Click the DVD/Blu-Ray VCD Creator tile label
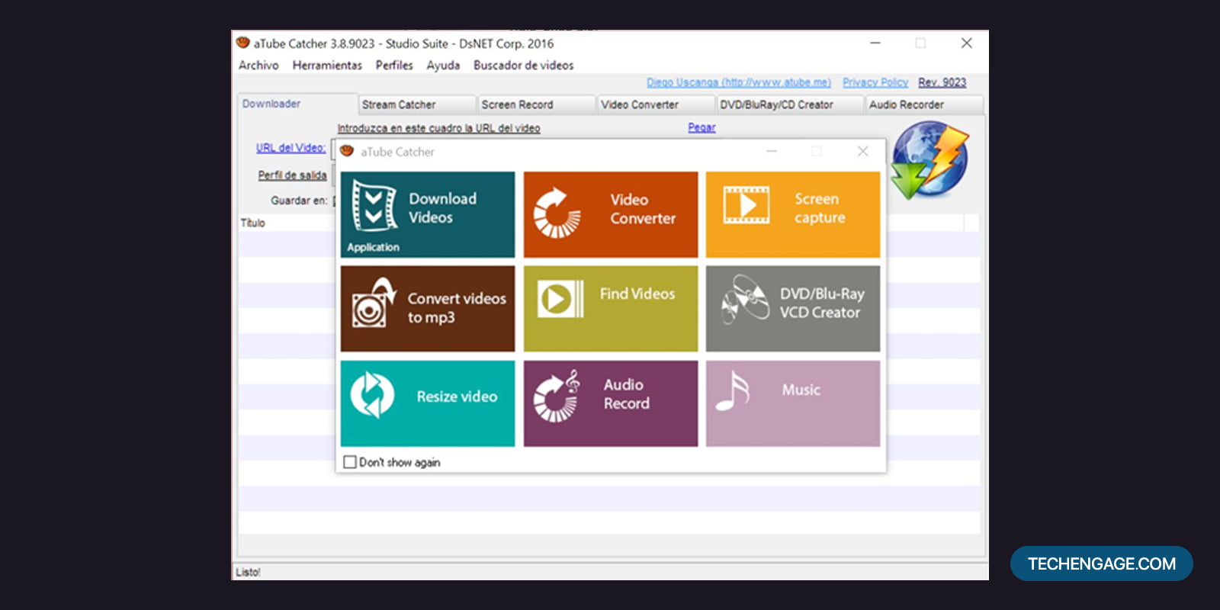The height and width of the screenshot is (610, 1220). pos(821,303)
